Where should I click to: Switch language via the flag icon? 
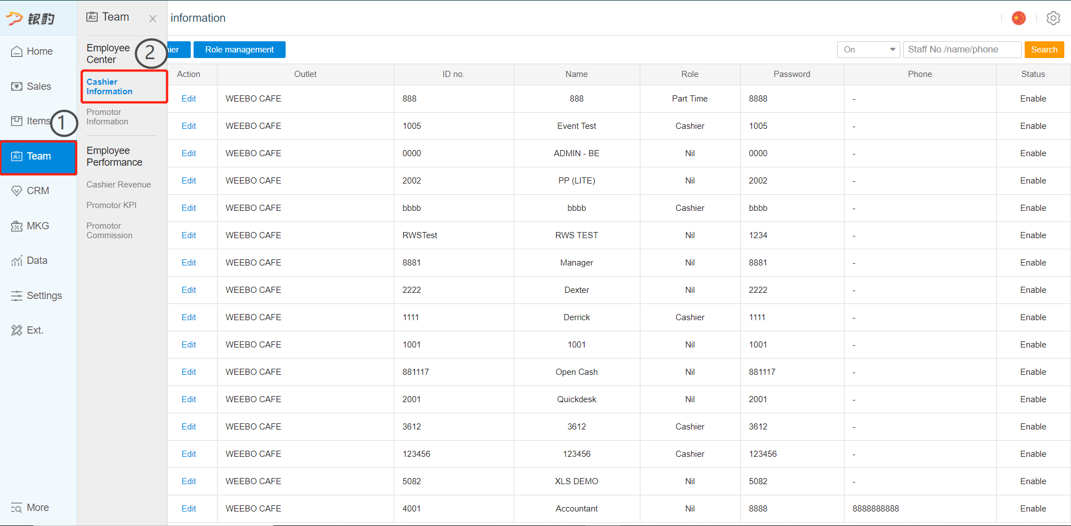pyautogui.click(x=1019, y=18)
